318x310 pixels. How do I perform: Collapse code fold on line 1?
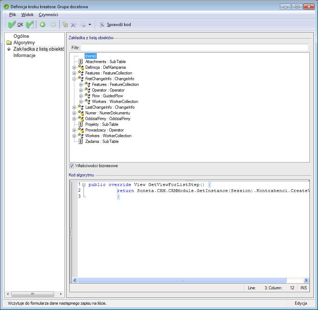coord(84,185)
